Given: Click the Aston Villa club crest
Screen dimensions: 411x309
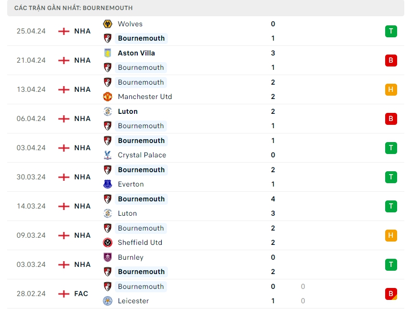Looking at the screenshot, I should (108, 53).
